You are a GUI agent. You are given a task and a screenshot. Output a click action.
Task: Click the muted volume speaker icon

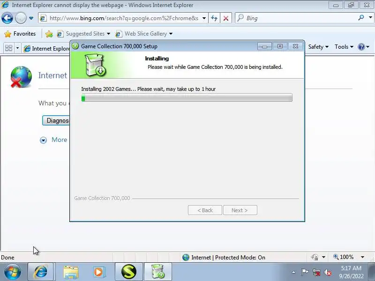[x=327, y=272]
